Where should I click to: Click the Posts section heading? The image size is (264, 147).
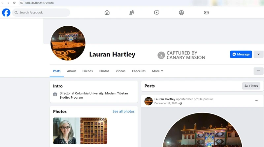click(149, 86)
